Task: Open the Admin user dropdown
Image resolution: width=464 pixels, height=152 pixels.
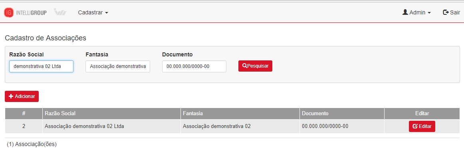Action: pos(416,12)
